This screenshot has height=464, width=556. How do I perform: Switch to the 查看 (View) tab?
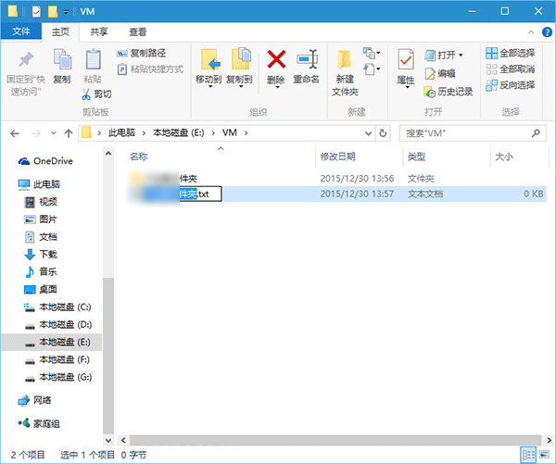click(x=137, y=32)
